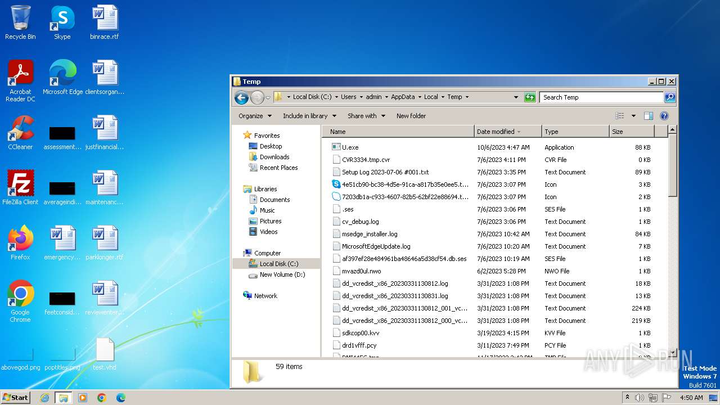This screenshot has height=405, width=720.
Task: Select the binrace.rtf desktop file
Action: click(105, 22)
